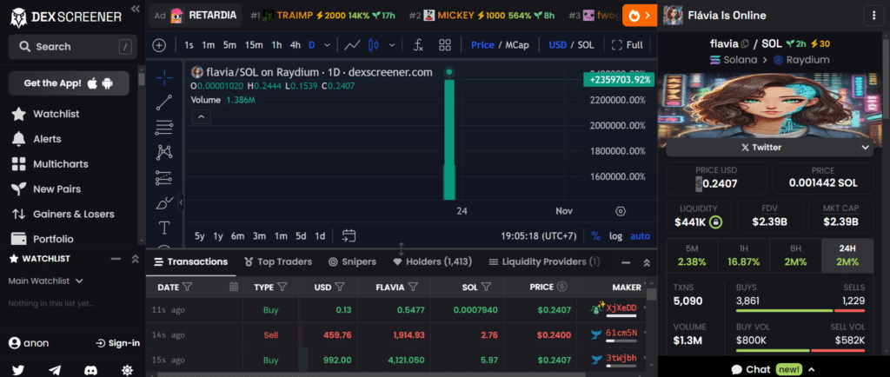Open chart style dropdown arrow
890x377 pixels.
pos(392,45)
